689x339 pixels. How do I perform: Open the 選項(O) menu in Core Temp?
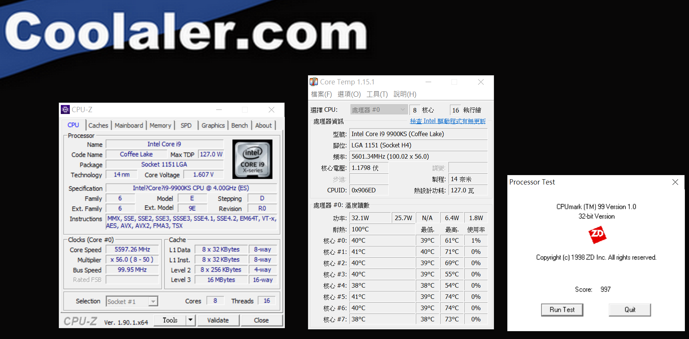tap(349, 94)
